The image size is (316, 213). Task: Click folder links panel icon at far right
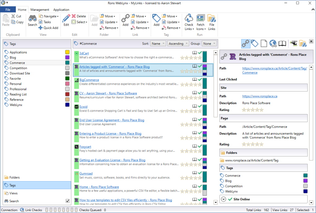(x=303, y=44)
